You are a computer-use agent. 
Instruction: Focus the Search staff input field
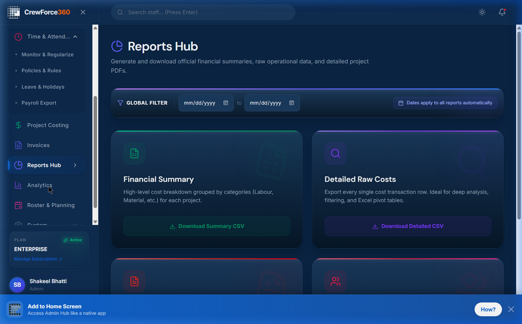tap(203, 12)
